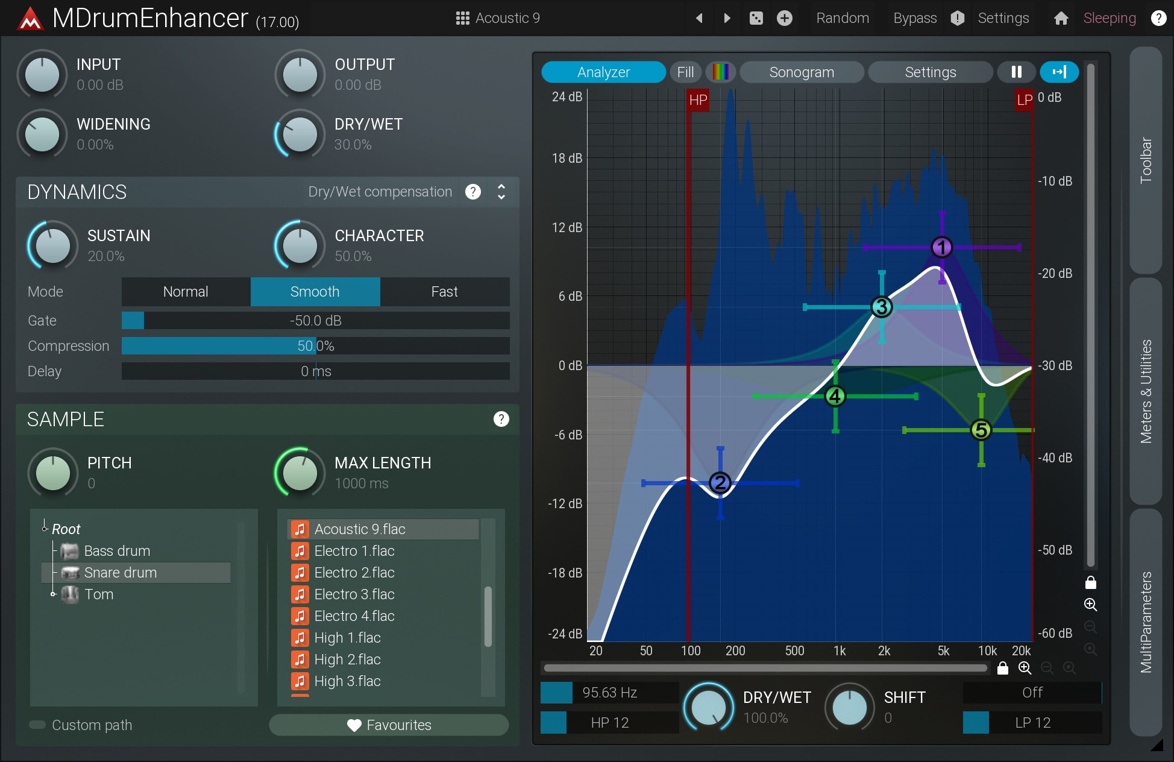Image resolution: width=1174 pixels, height=762 pixels.
Task: Click the Favourites button
Action: 389,725
